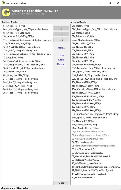Screen dimensions: 121x190
Task: Open the About link
Action: coord(61,60)
